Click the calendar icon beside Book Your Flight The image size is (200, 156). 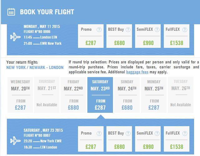11,12
